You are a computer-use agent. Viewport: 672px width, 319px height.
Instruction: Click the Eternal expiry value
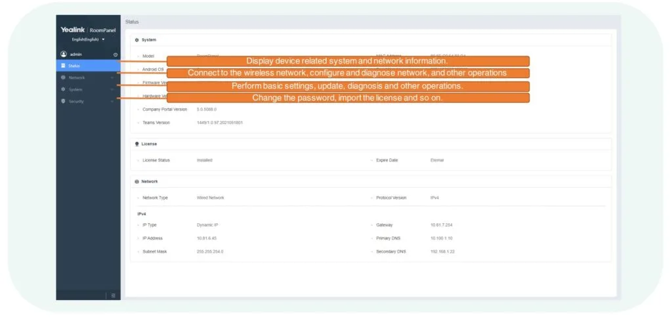coord(437,160)
